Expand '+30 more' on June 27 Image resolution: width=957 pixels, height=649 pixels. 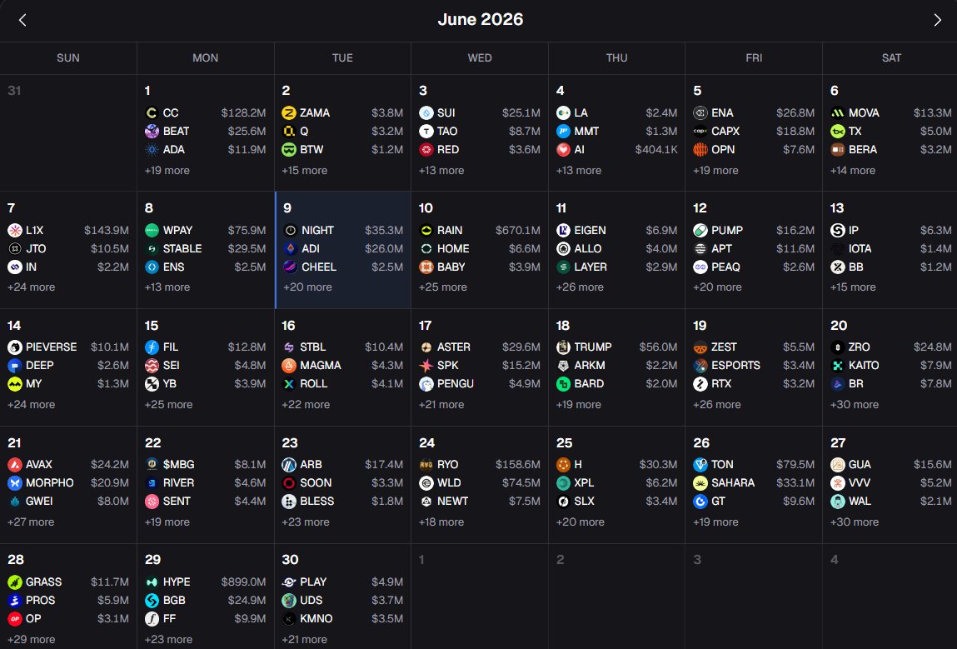[x=855, y=522]
